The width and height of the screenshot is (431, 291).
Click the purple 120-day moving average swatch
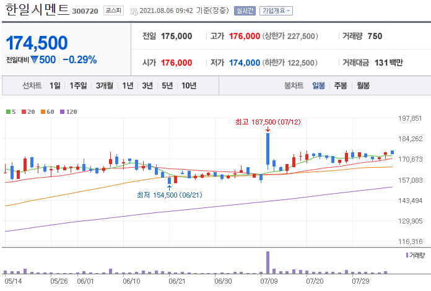click(62, 112)
